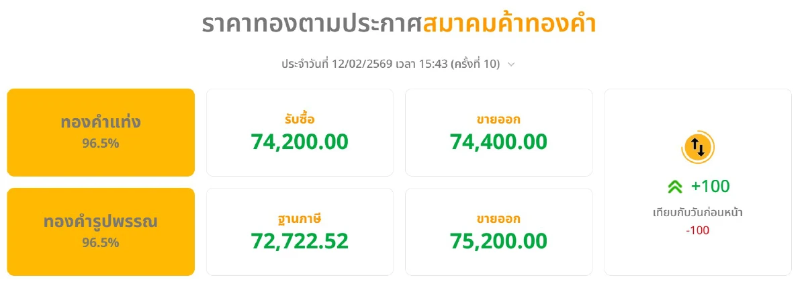This screenshot has width=806, height=290.
Task: Select the ทองคำรูปพรรณ heading in yellow card
Action: [x=101, y=221]
